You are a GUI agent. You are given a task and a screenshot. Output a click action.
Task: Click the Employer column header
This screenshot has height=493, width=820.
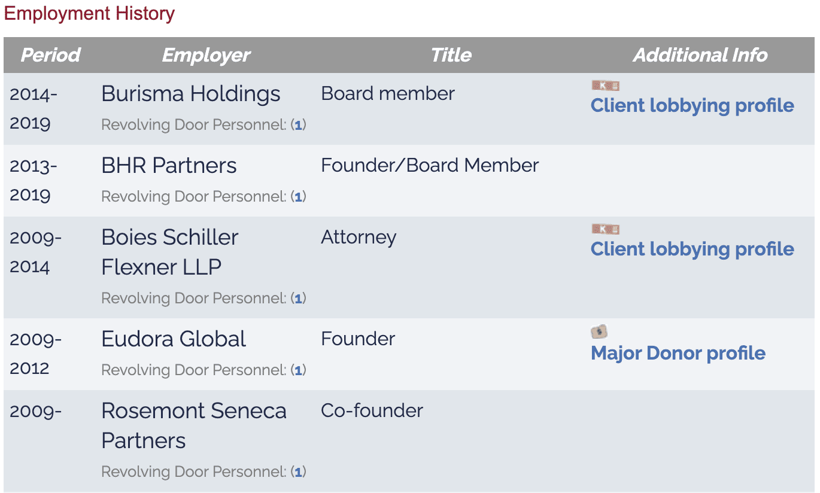[206, 55]
